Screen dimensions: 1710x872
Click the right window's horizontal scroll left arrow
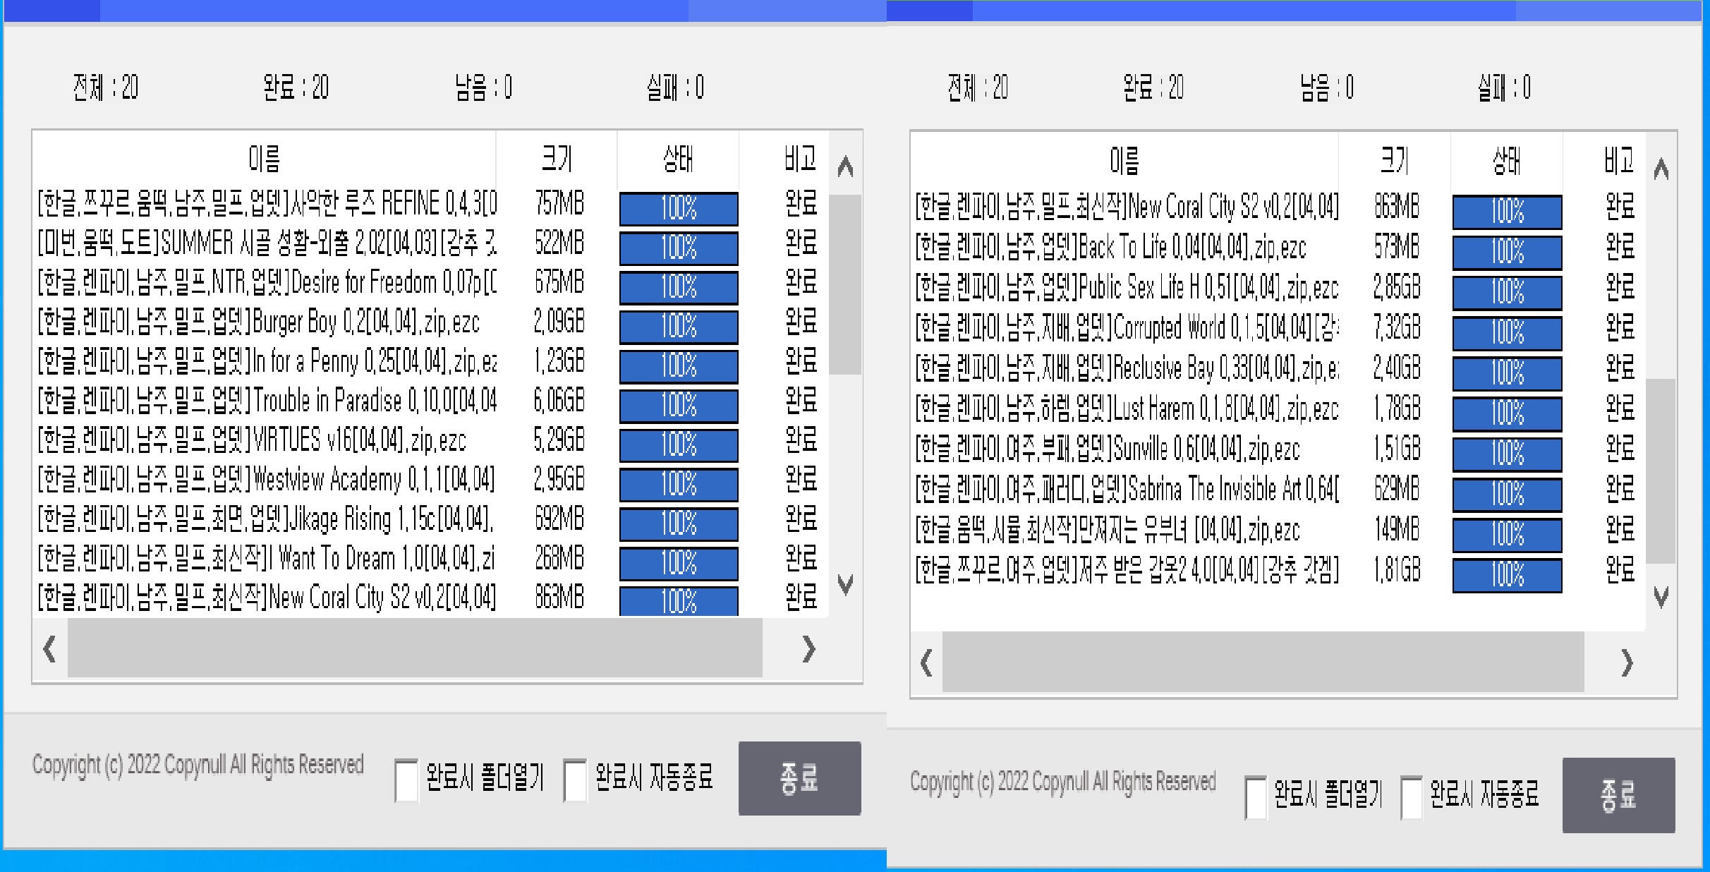(926, 662)
